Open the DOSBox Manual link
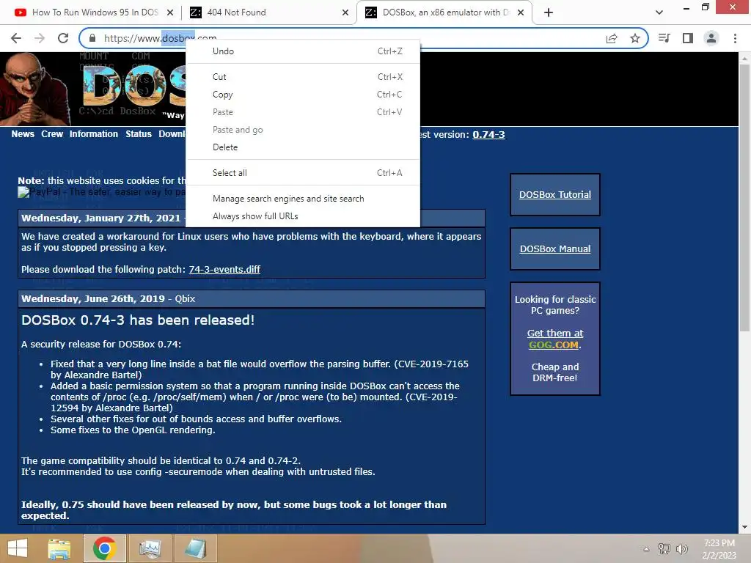 tap(554, 249)
